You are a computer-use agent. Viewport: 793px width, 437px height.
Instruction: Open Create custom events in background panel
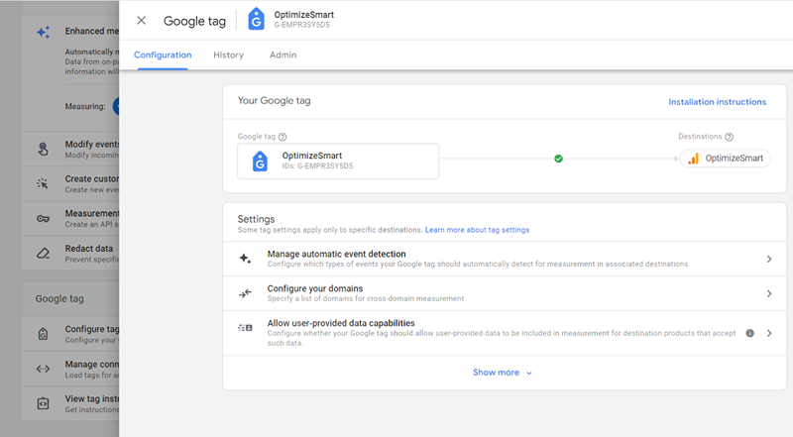click(69, 184)
